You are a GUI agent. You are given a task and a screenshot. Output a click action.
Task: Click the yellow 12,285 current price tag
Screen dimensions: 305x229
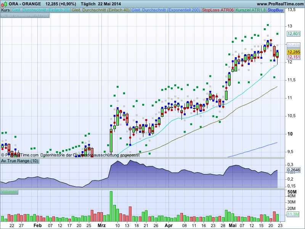(294, 52)
